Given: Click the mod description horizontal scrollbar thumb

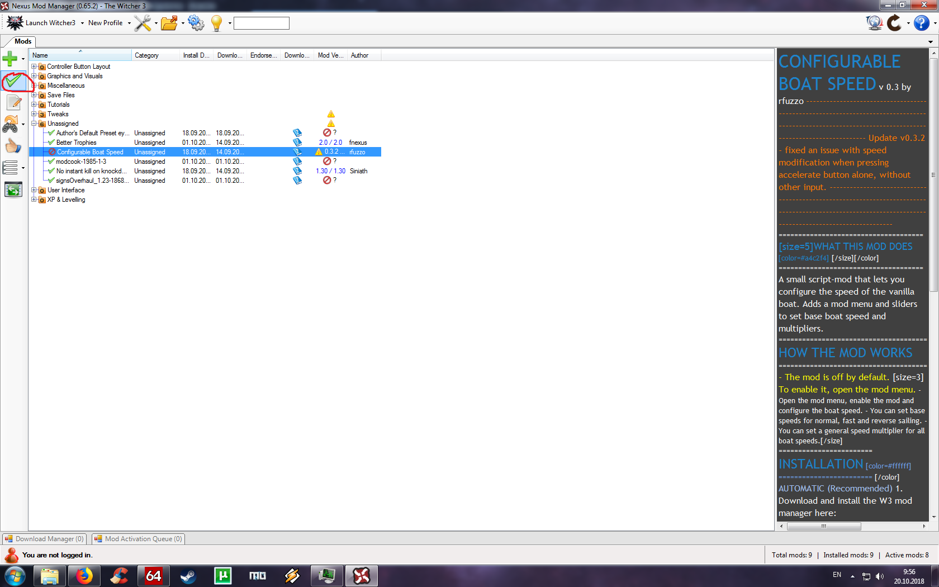Looking at the screenshot, I should tap(824, 526).
